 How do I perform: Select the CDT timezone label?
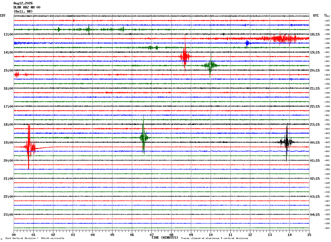pyautogui.click(x=3, y=16)
